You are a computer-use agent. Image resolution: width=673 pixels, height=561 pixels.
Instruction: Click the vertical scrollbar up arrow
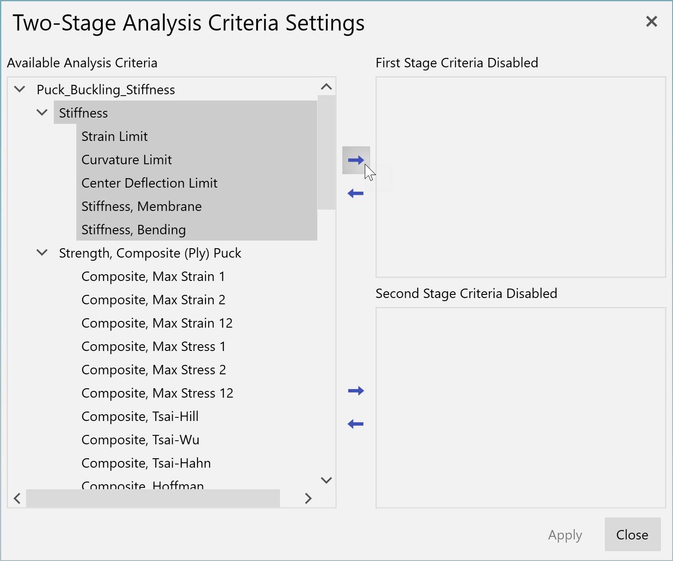point(327,87)
